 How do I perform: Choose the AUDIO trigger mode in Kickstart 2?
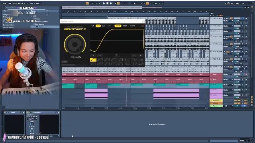(132, 26)
